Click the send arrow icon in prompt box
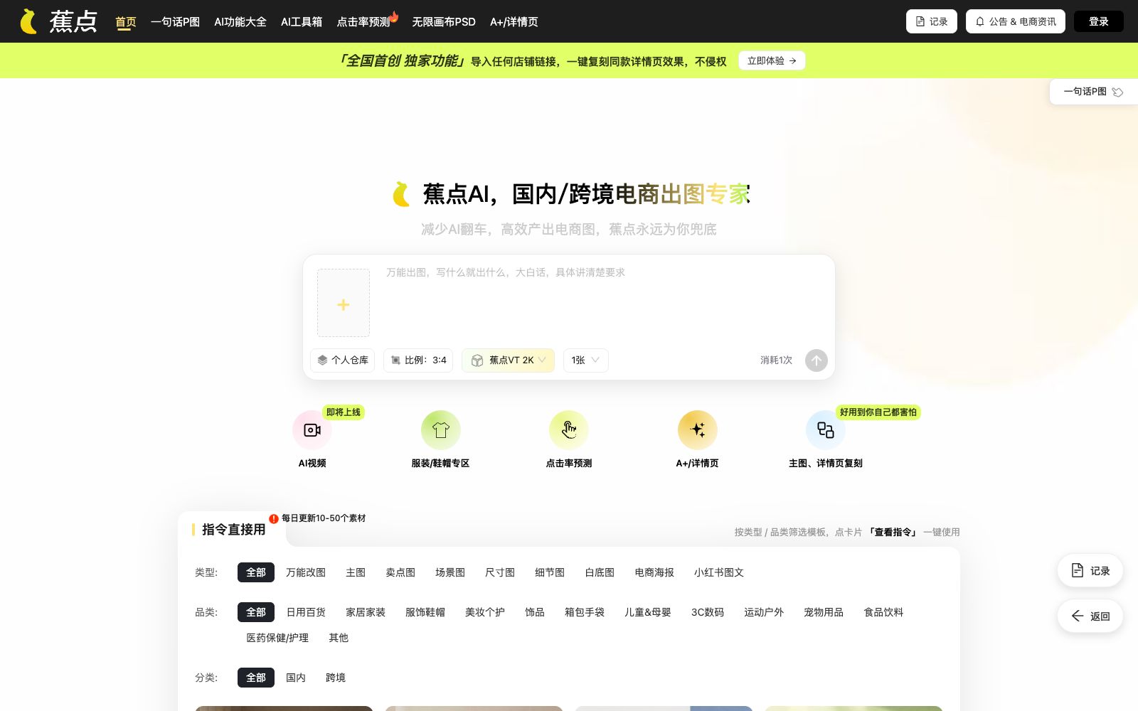The height and width of the screenshot is (711, 1138). [817, 360]
